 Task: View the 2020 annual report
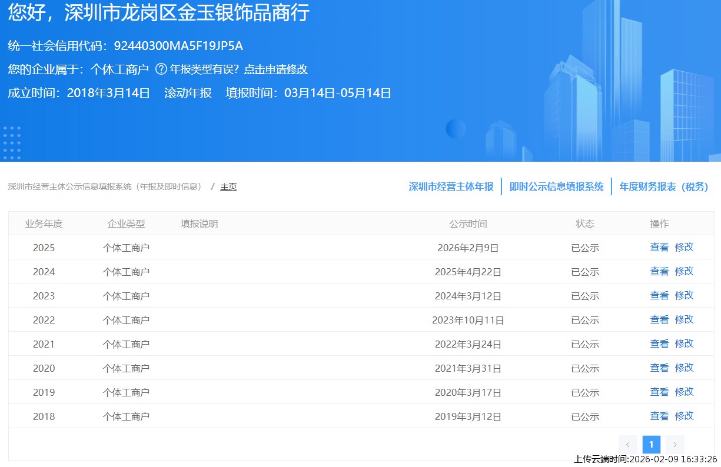tap(659, 368)
